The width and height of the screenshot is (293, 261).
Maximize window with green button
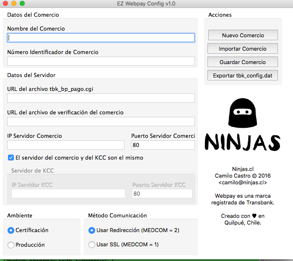[22, 3]
